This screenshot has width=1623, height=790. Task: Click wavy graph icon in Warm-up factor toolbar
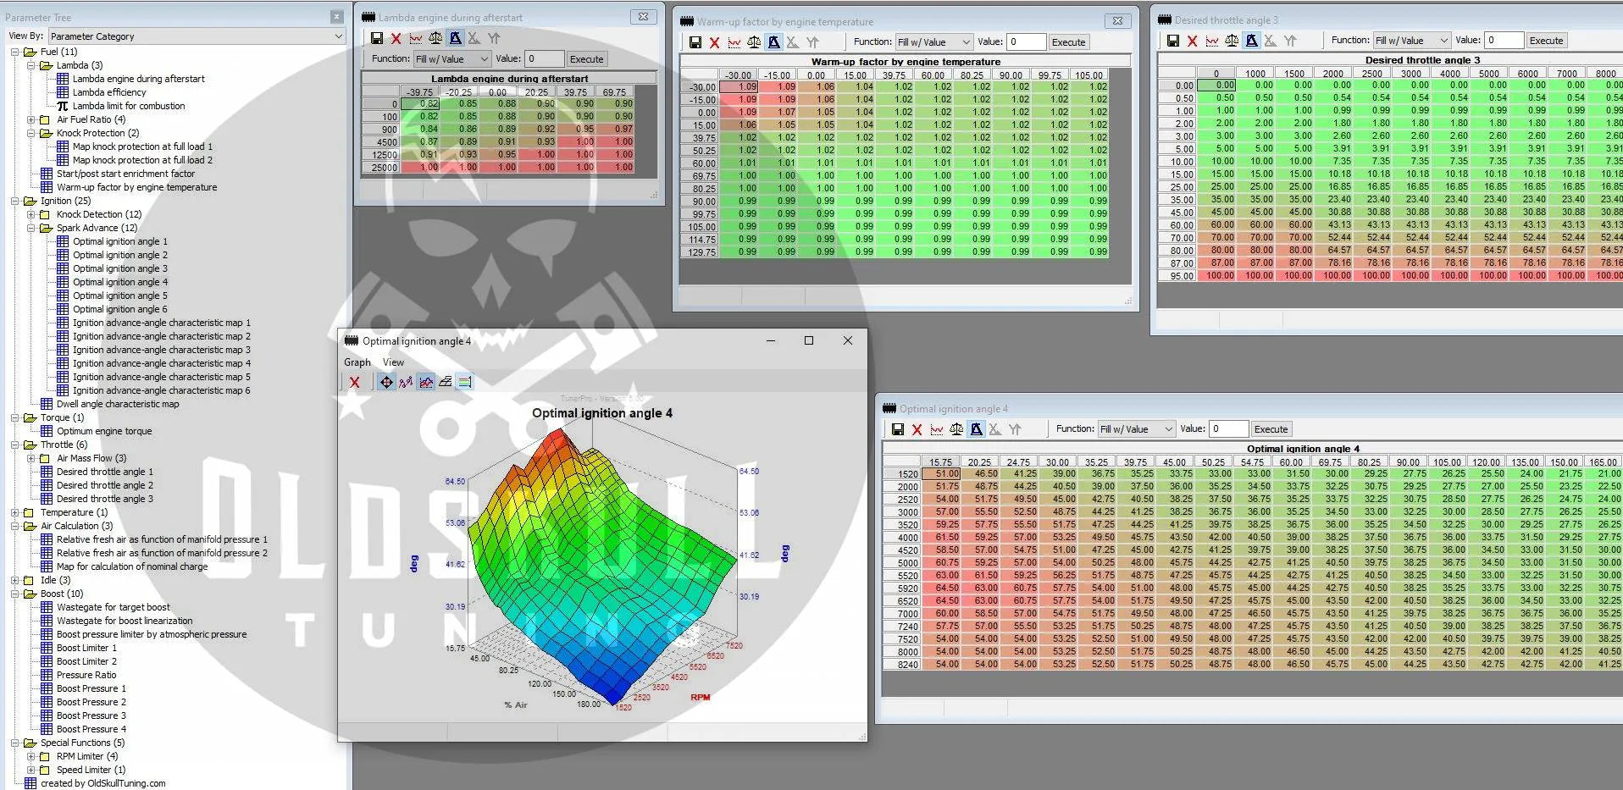pos(734,42)
